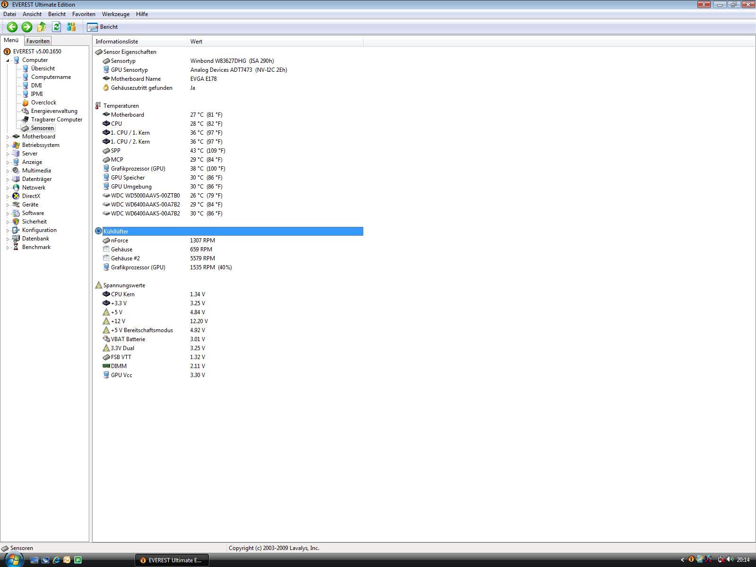756x567 pixels.
Task: Select the Kühllüfter highlighted row
Action: [x=229, y=231]
